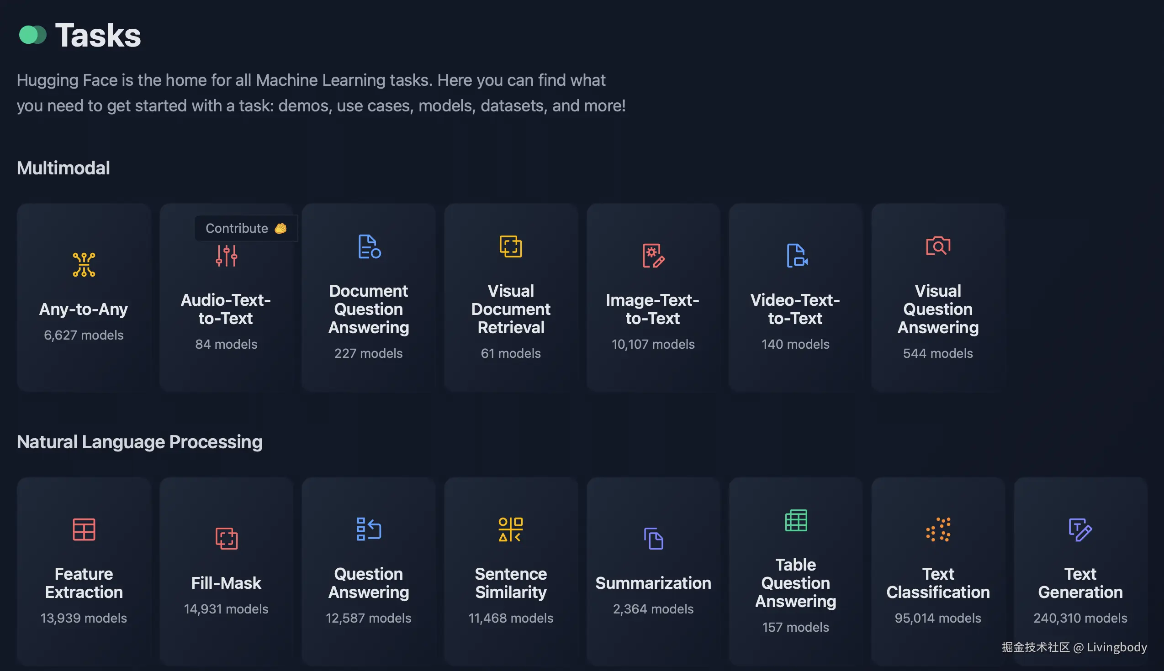Click the Feature Extraction table icon

pyautogui.click(x=84, y=529)
